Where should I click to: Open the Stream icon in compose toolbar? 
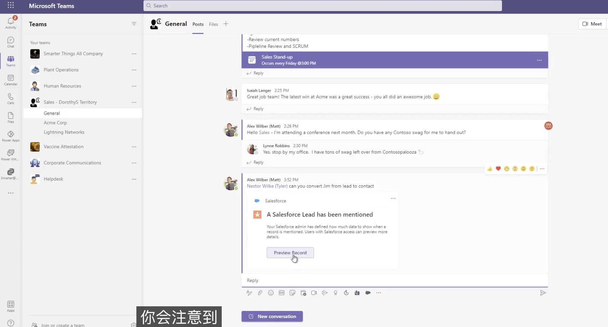click(325, 293)
